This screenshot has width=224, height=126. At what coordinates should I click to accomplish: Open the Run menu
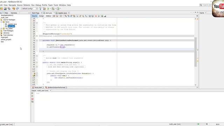click(33, 5)
